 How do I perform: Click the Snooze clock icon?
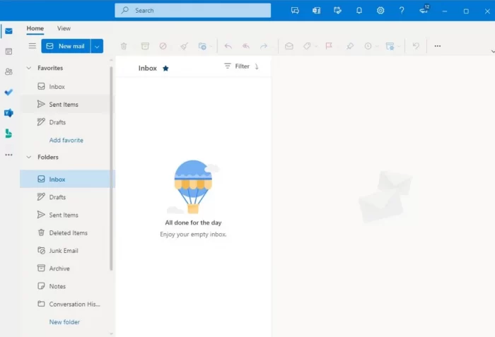(368, 46)
